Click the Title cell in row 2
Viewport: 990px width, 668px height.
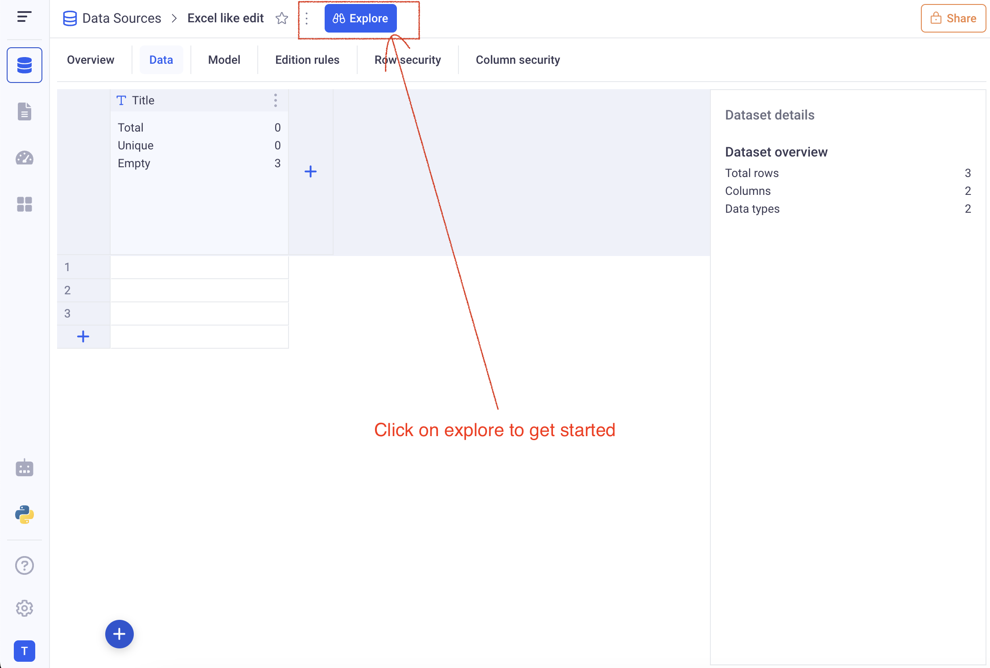(199, 290)
